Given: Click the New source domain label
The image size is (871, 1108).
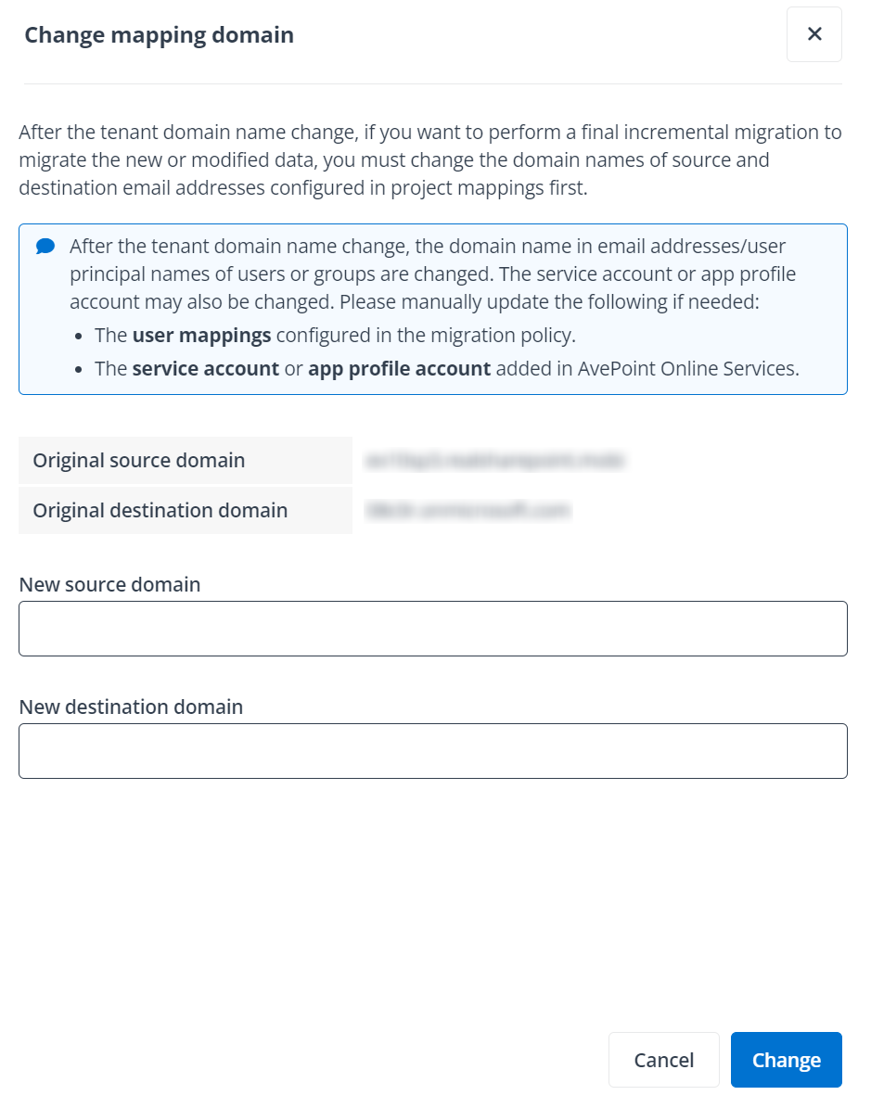Looking at the screenshot, I should pos(109,584).
